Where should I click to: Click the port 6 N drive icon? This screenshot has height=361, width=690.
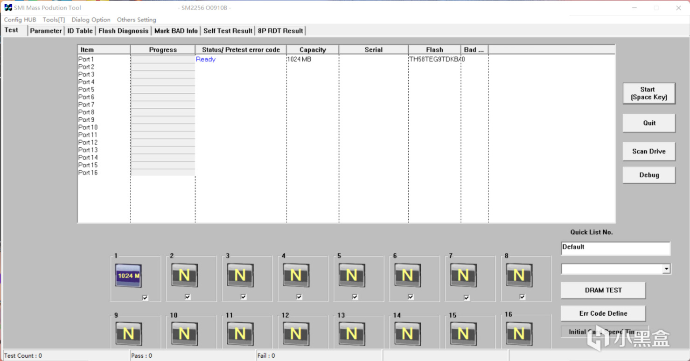[407, 276]
